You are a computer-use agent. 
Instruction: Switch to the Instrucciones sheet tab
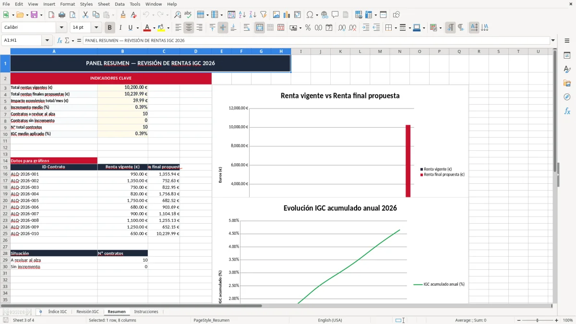[x=146, y=312]
